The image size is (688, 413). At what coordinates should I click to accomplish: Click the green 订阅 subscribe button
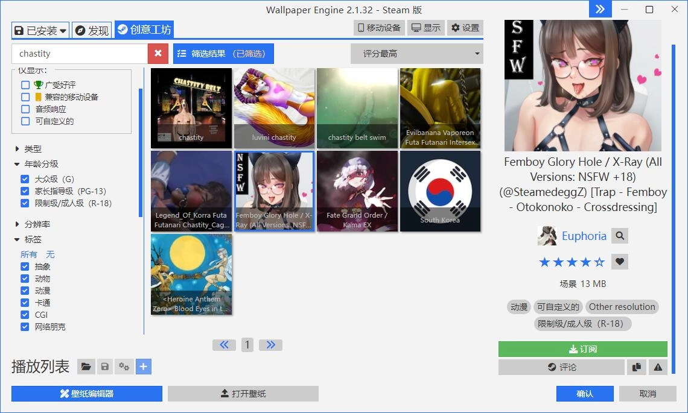[583, 349]
